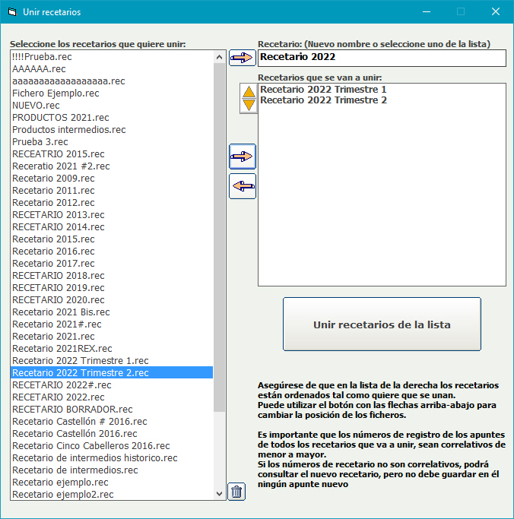The height and width of the screenshot is (519, 514).
Task: Select Recetario Cinco Cabelleros 2016.rec
Action: click(112, 446)
